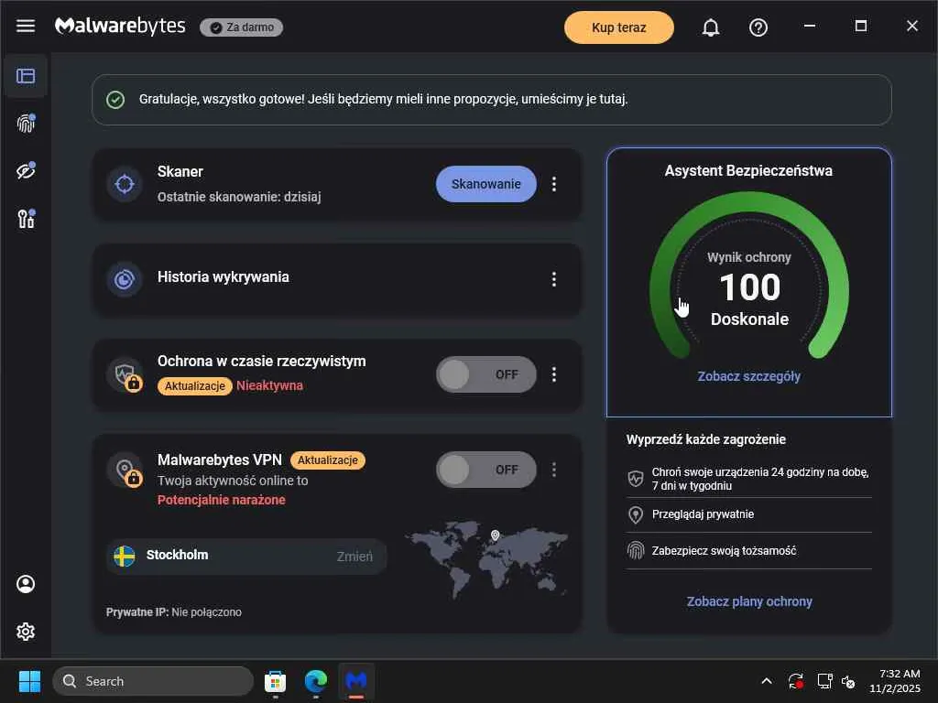Open Historia wykrywania more options menu
The width and height of the screenshot is (938, 703).
pyautogui.click(x=554, y=279)
